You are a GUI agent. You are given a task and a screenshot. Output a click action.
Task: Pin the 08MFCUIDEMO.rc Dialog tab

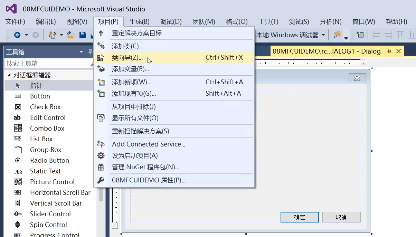coord(389,51)
